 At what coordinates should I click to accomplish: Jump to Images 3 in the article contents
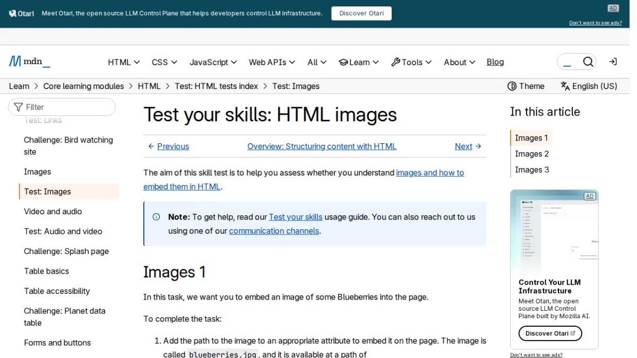[532, 170]
